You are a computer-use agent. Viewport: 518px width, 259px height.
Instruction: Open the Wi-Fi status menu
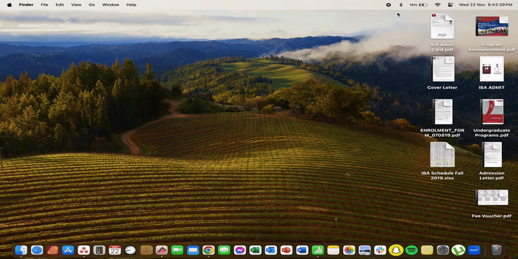(x=437, y=5)
